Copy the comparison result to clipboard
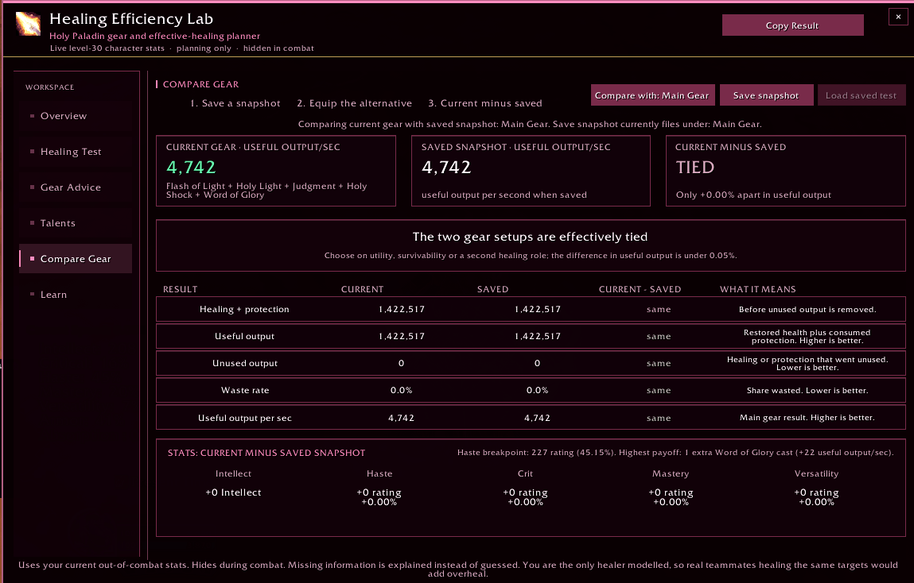Screen dimensions: 914x583 pos(792,25)
